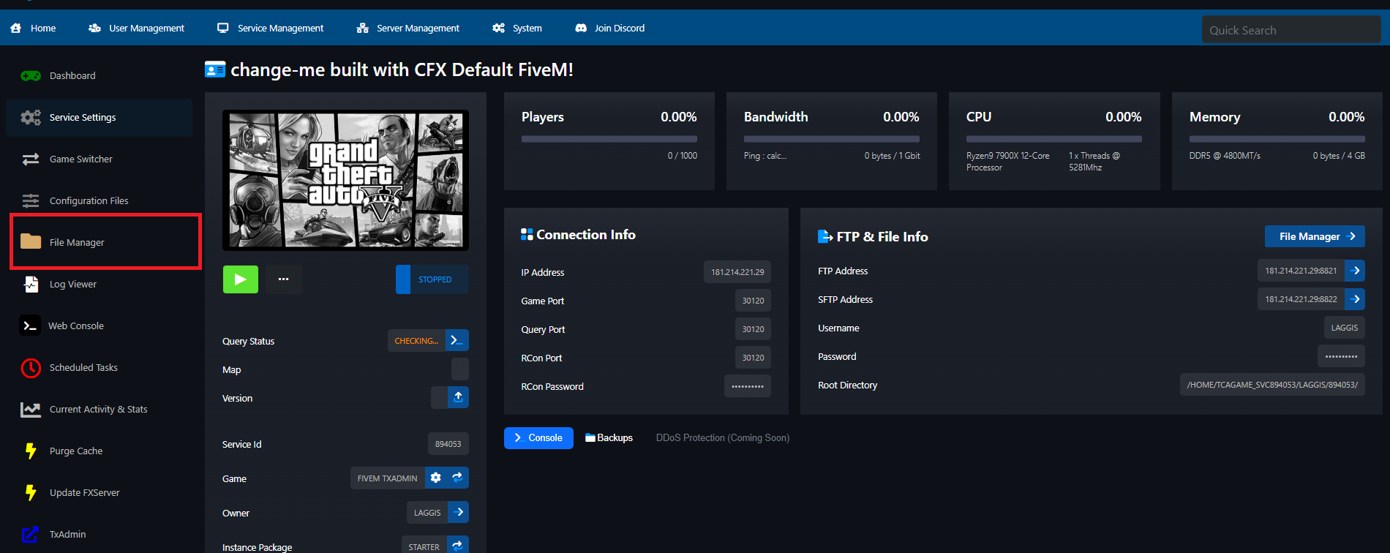Select the DDoS Protection (Coming Soon) tab
The height and width of the screenshot is (553, 1390).
(x=723, y=437)
